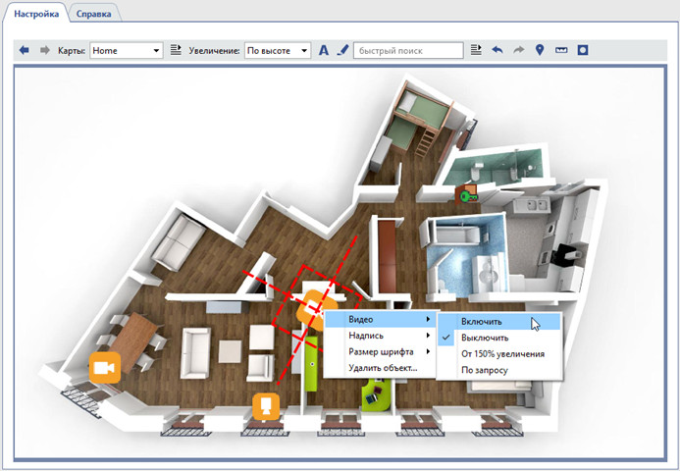680x471 pixels.
Task: Click the forward arrow navigation icon
Action: (x=44, y=50)
